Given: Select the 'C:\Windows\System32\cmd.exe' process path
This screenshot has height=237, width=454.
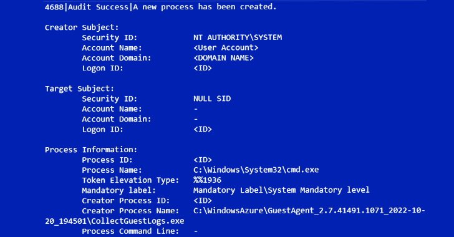Looking at the screenshot, I should pyautogui.click(x=256, y=170).
